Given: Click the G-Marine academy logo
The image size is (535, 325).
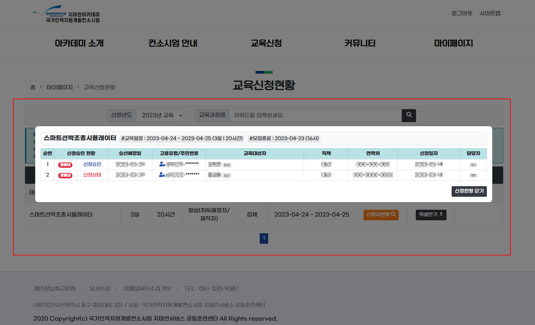Looking at the screenshot, I should click(x=66, y=15).
